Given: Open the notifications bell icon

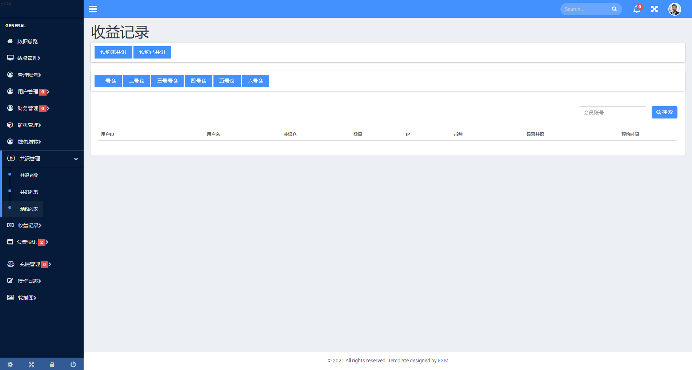Looking at the screenshot, I should point(637,9).
